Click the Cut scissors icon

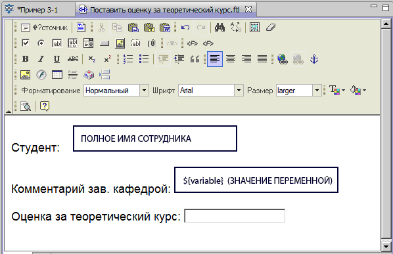101,28
